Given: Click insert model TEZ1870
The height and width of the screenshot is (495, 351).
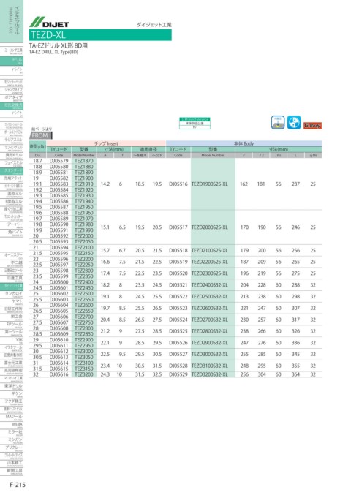Looking at the screenshot, I should [84, 161].
